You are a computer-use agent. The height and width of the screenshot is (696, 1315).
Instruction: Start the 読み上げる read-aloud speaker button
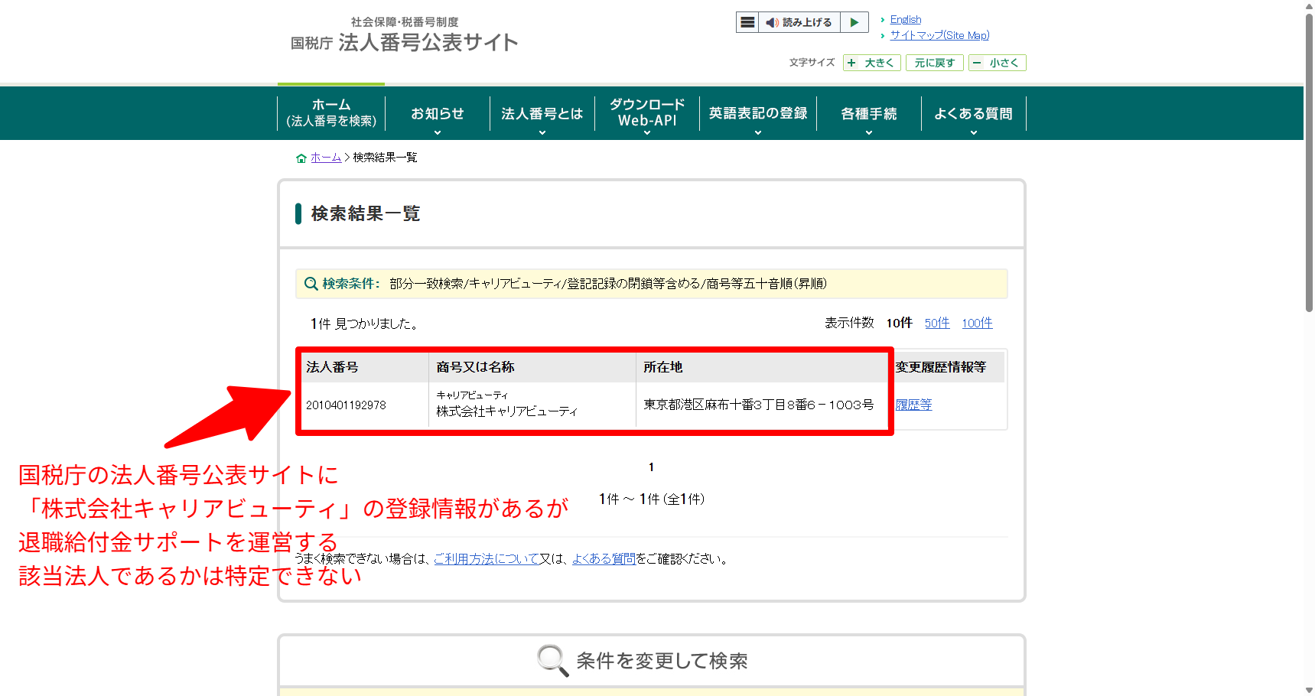pos(799,22)
